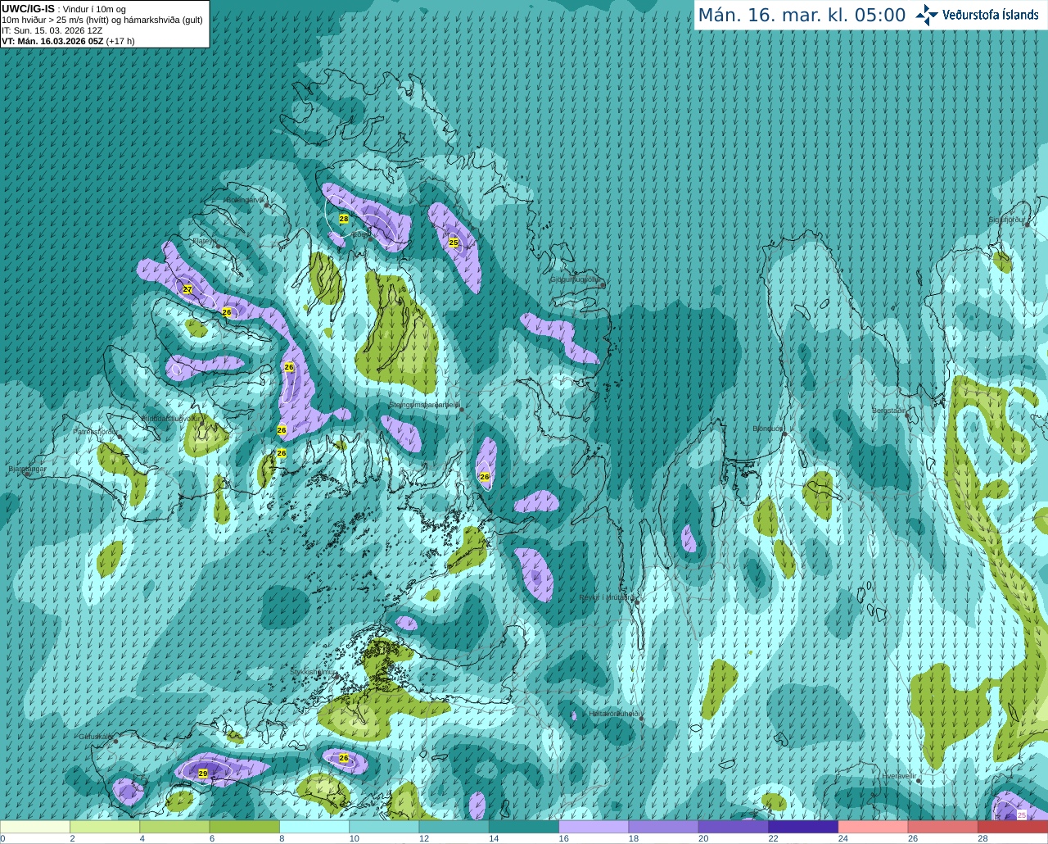Pick the 10–12 m/s light teal legend swatch

point(384,827)
